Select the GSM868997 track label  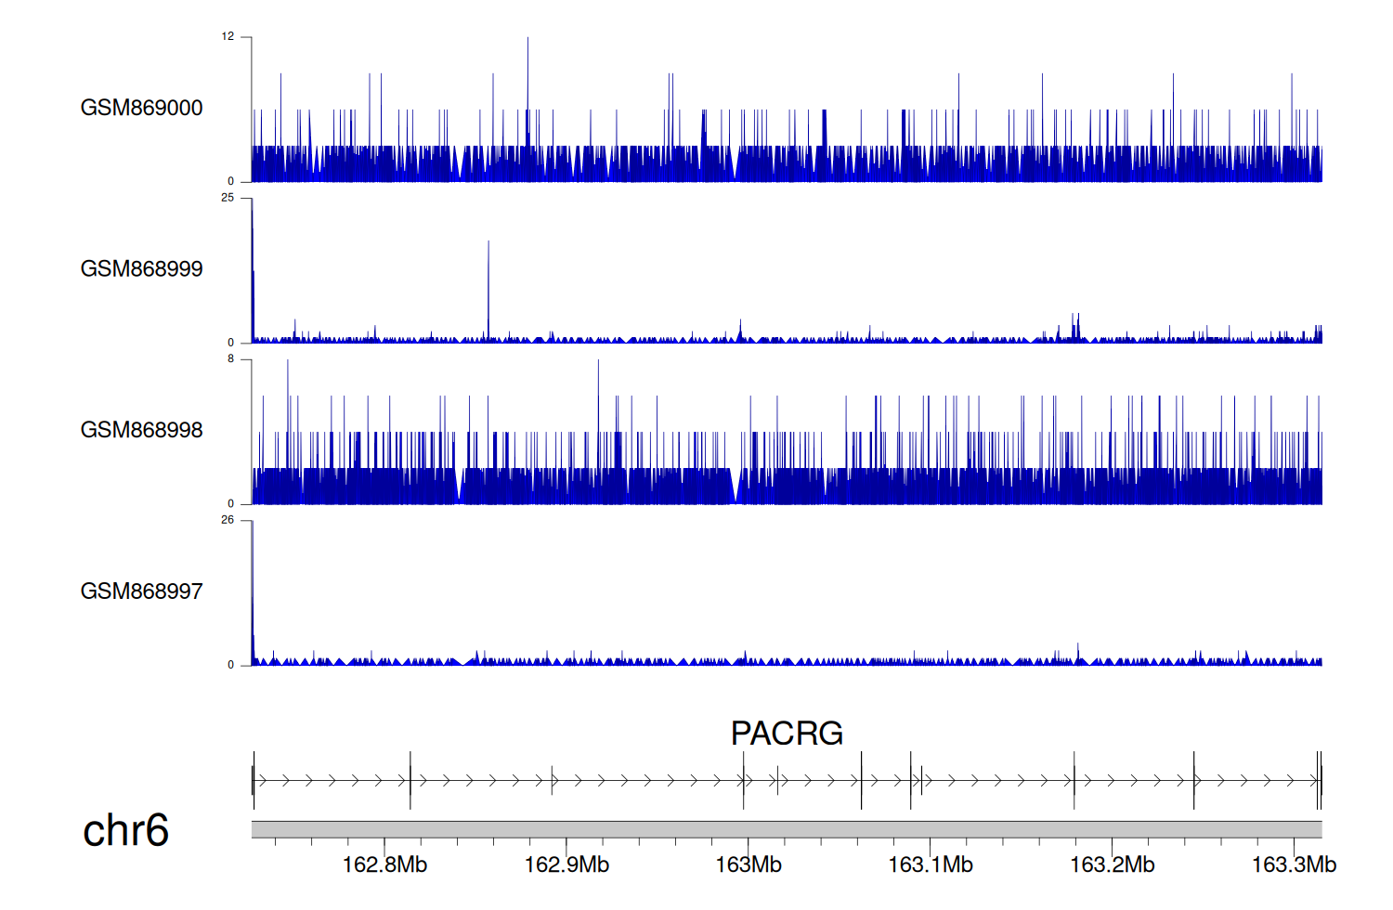pos(141,591)
